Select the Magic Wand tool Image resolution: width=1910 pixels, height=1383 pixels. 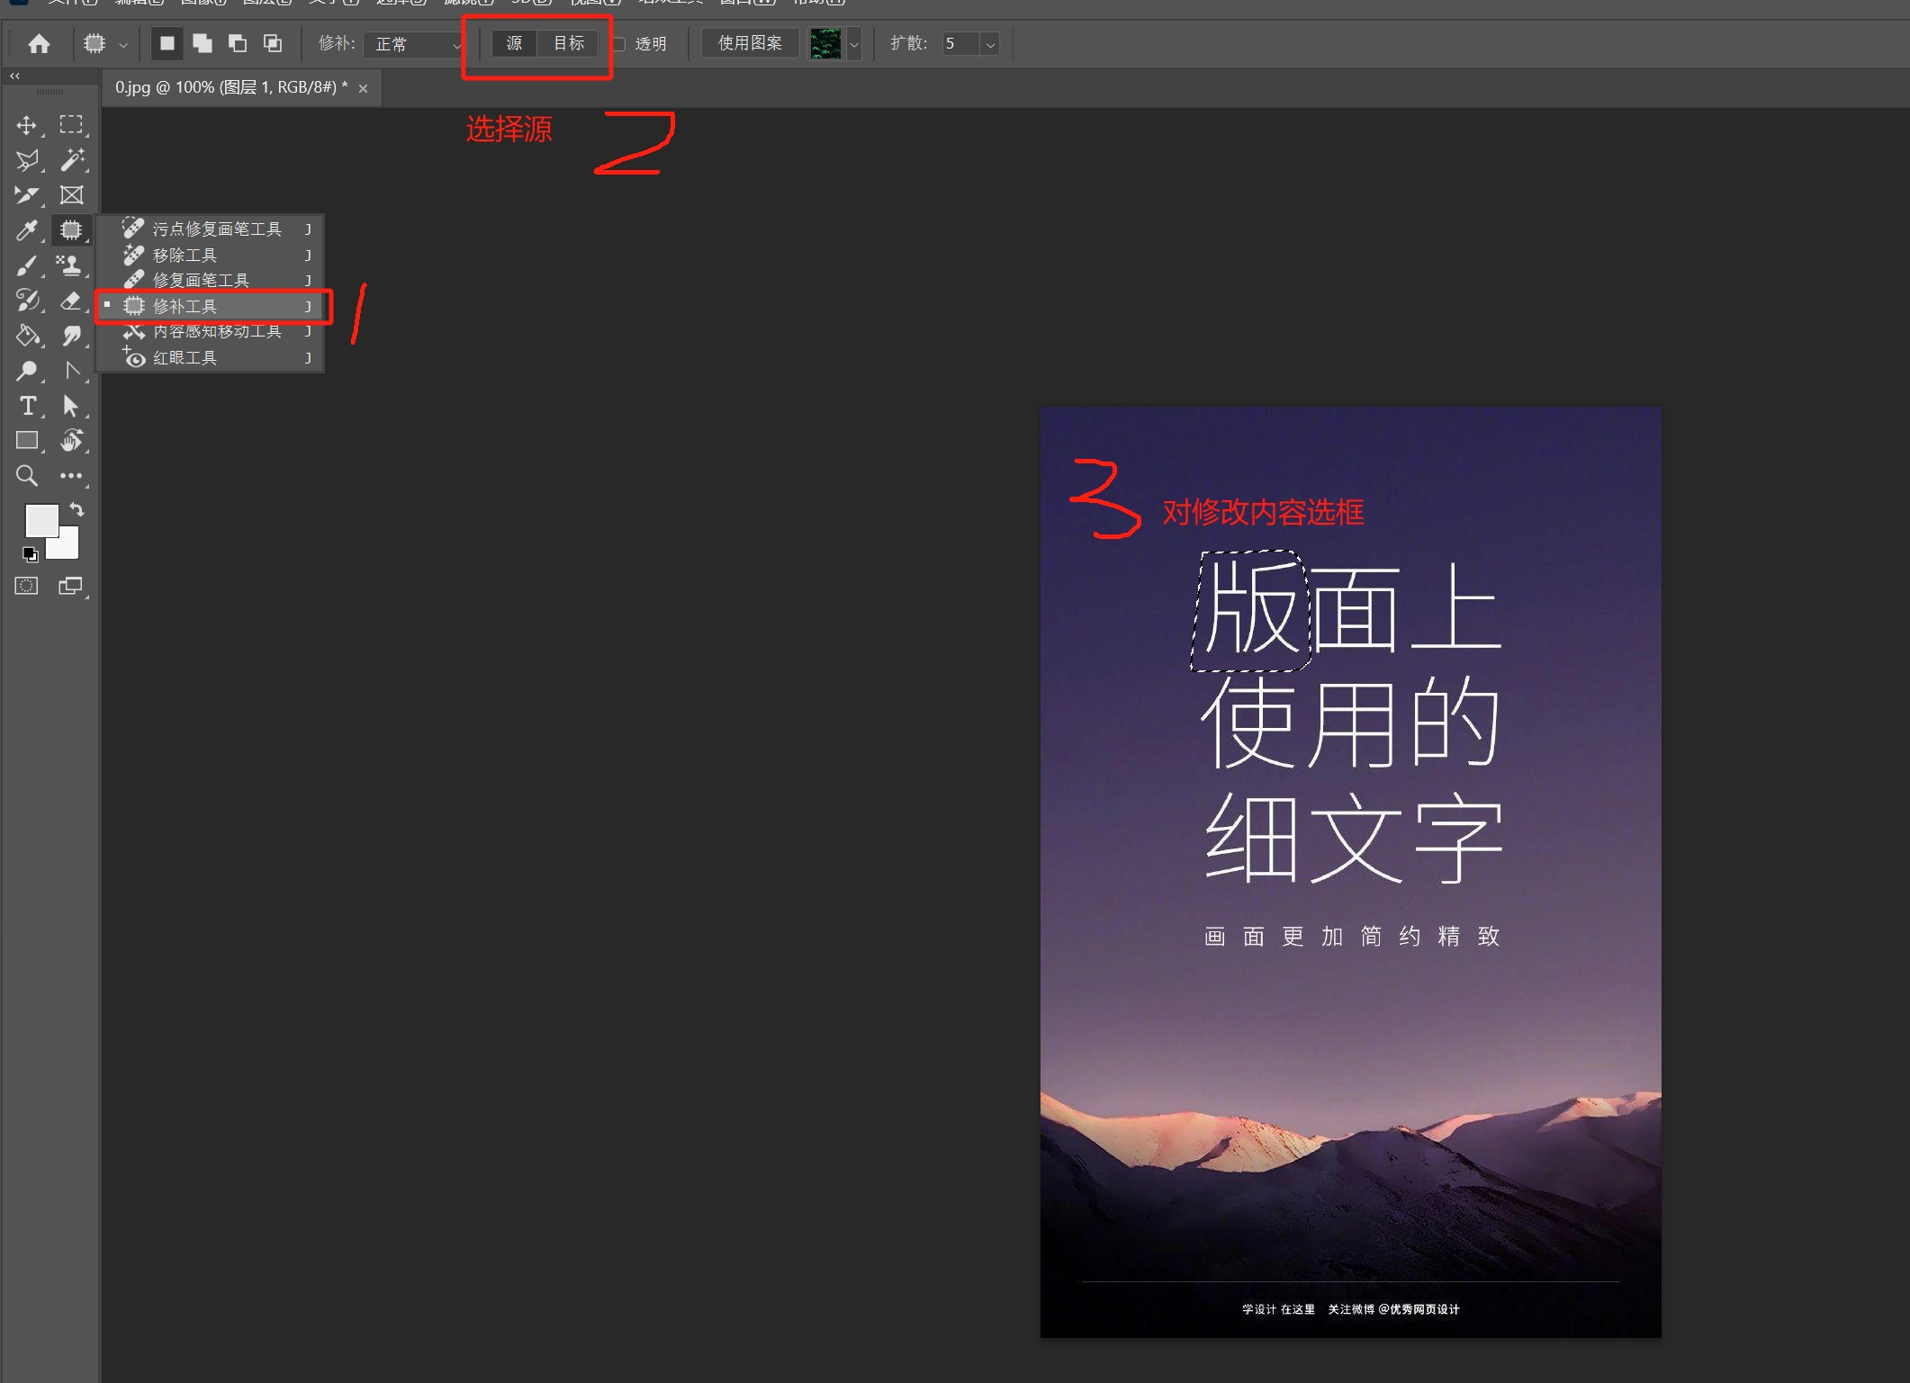(72, 160)
